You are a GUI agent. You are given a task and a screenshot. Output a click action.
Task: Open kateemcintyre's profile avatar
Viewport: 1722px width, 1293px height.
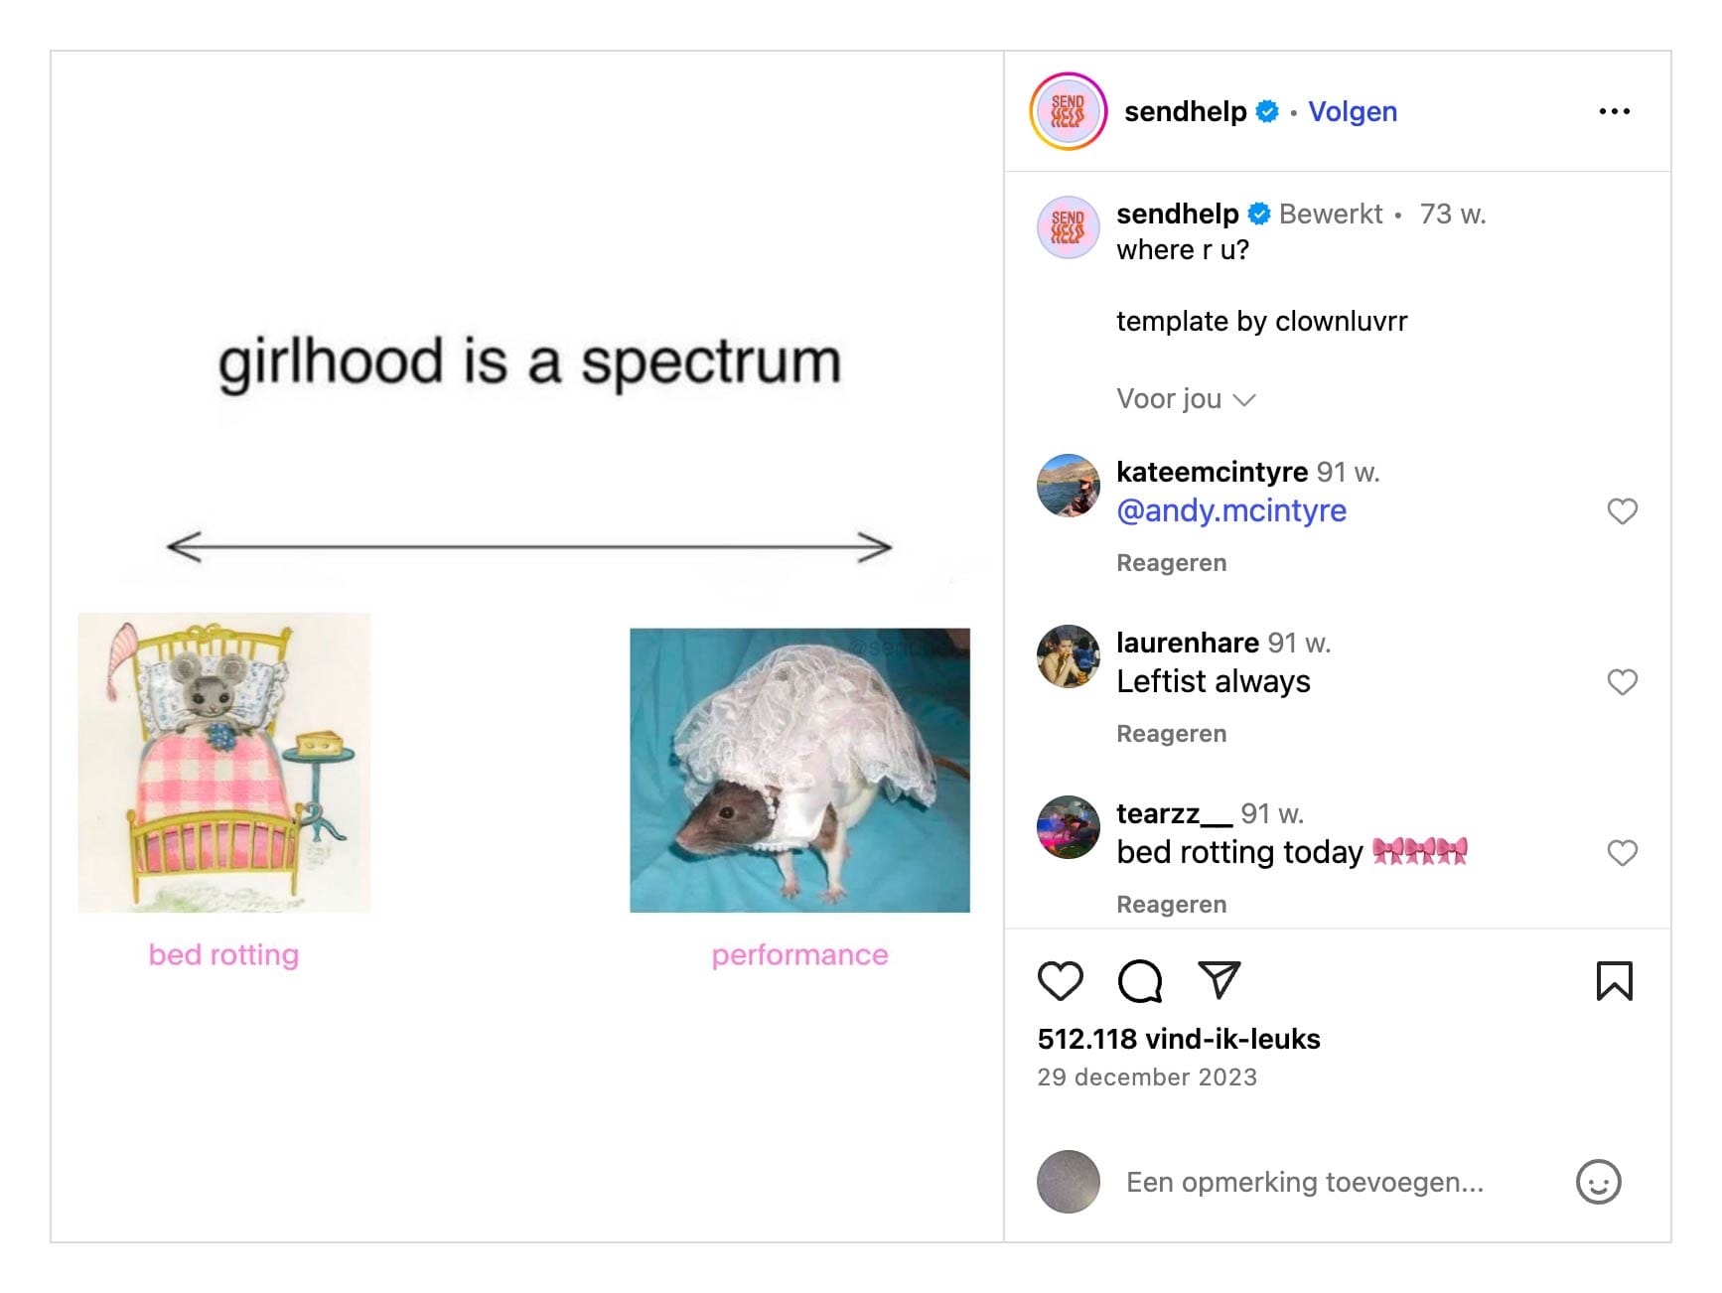click(1068, 487)
